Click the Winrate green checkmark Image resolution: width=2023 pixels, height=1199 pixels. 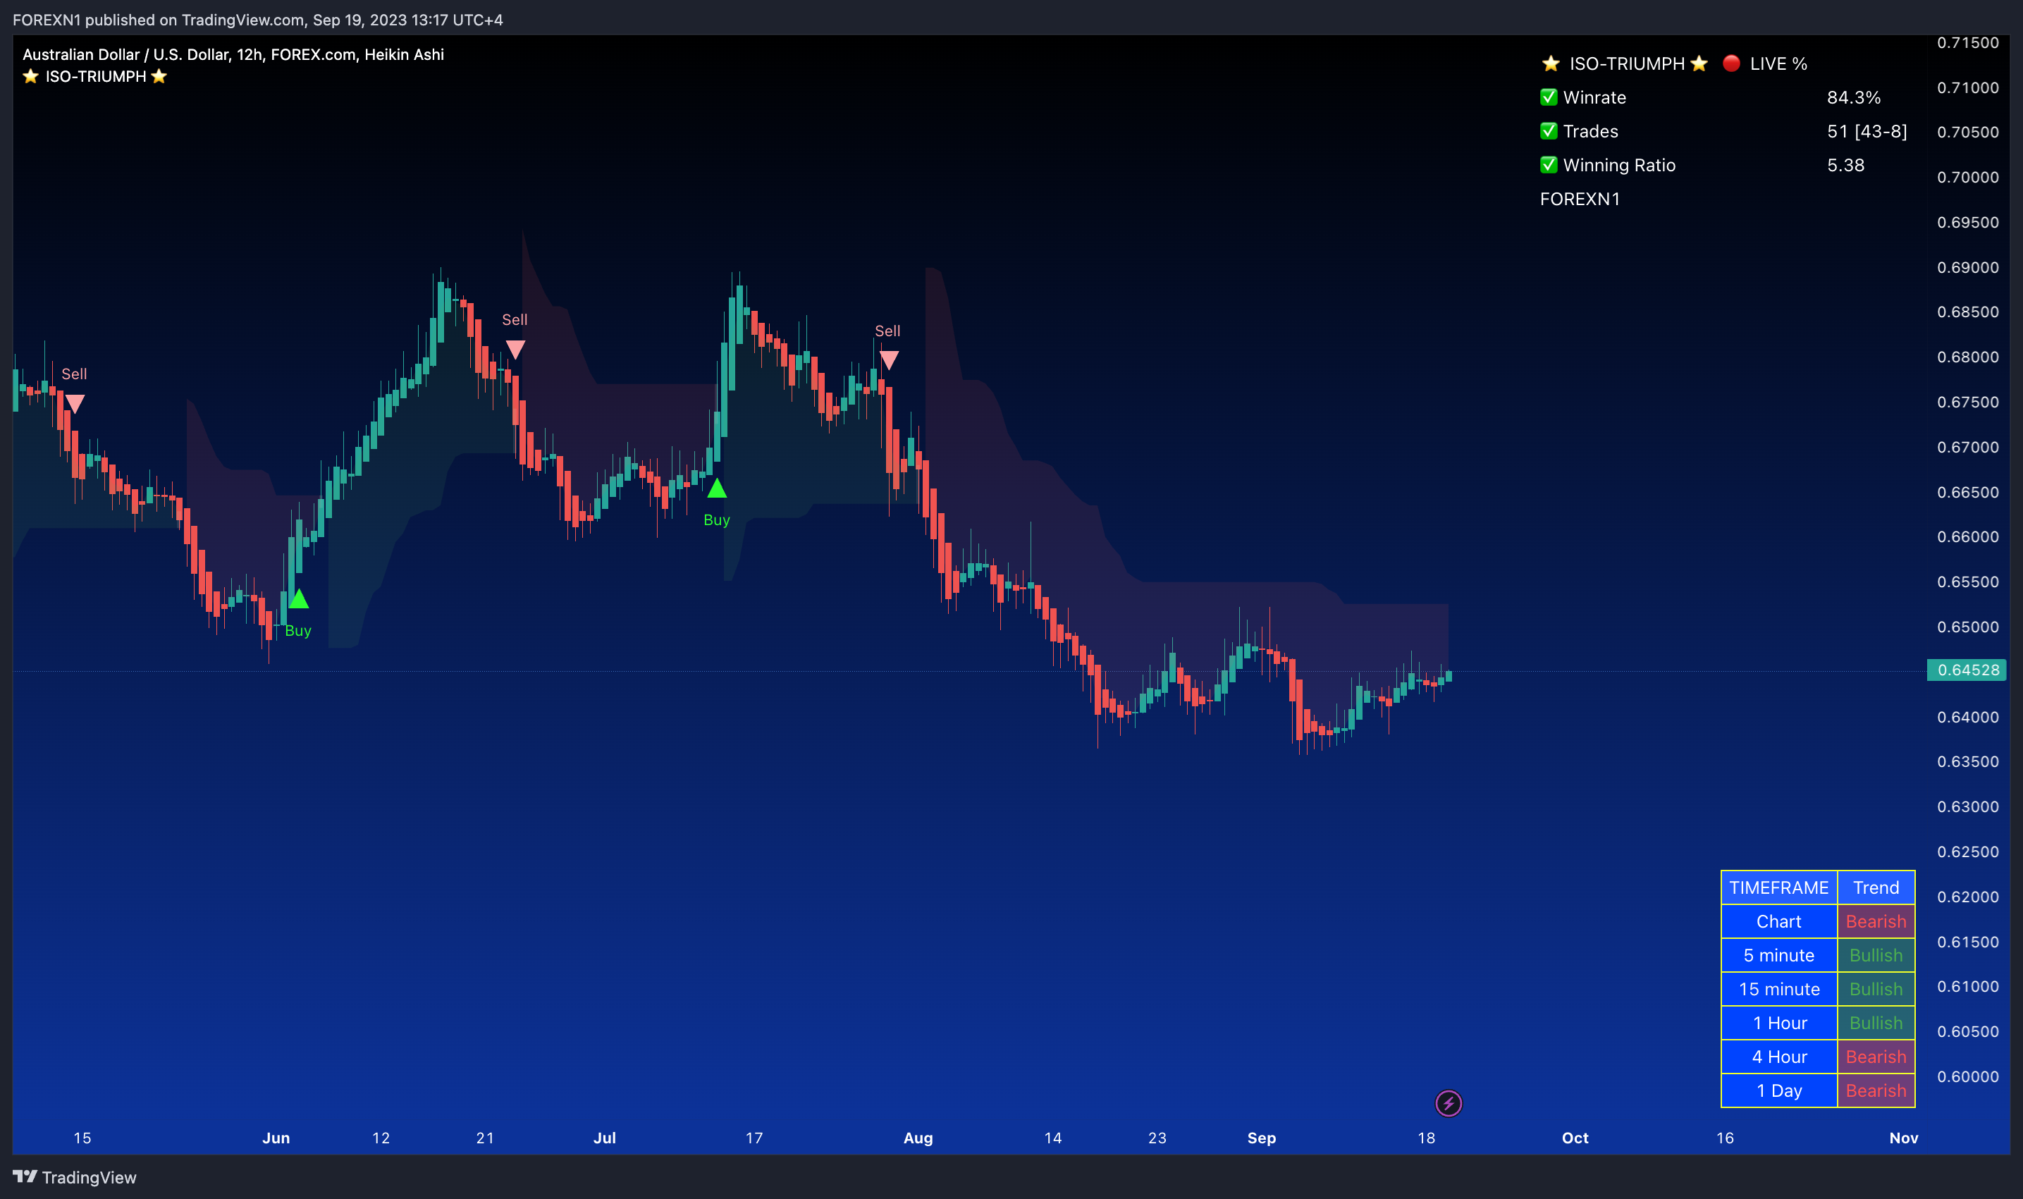(1548, 97)
